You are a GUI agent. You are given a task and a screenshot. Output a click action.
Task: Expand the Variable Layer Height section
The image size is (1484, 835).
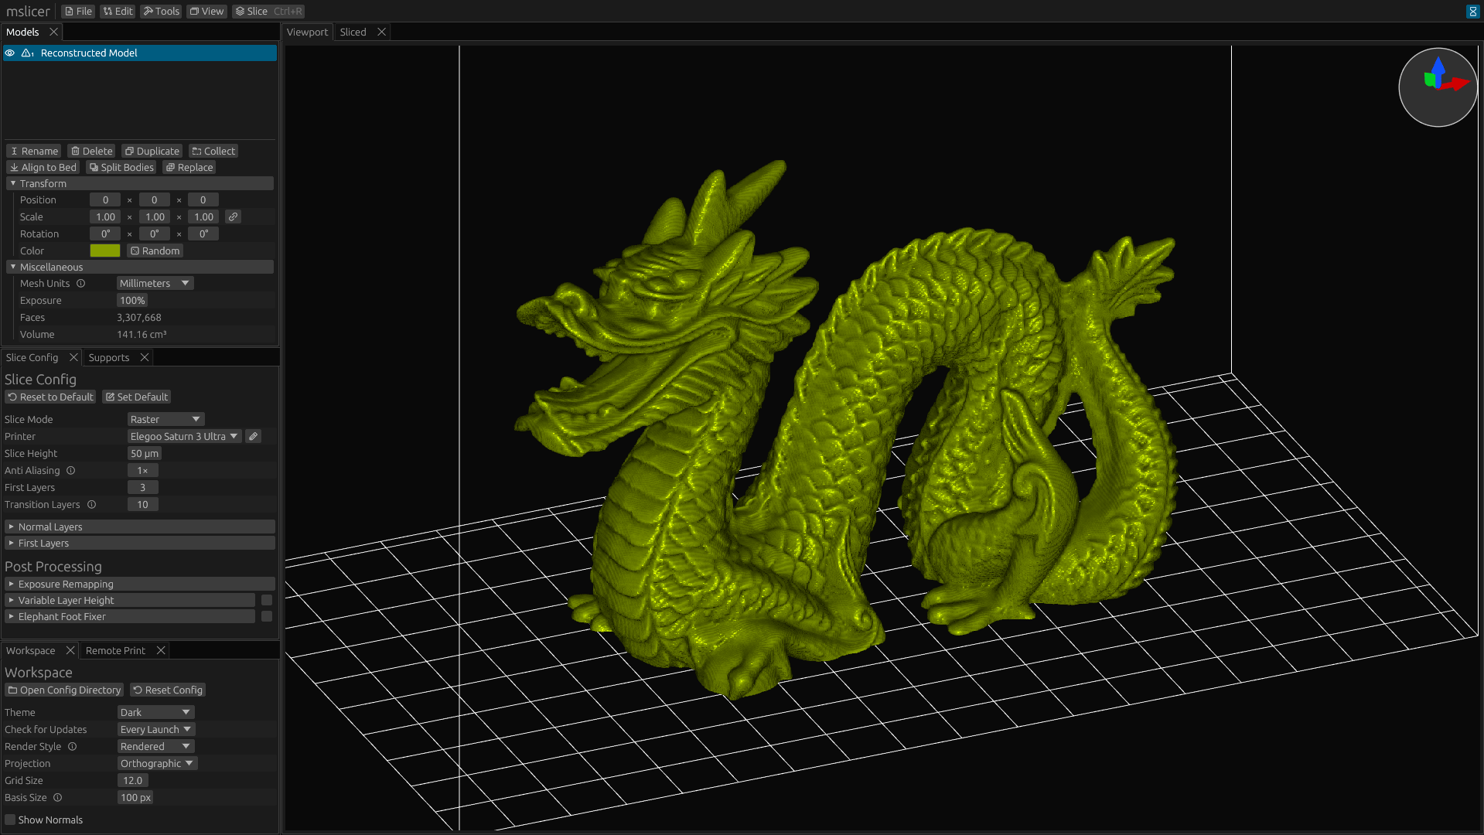tap(130, 601)
